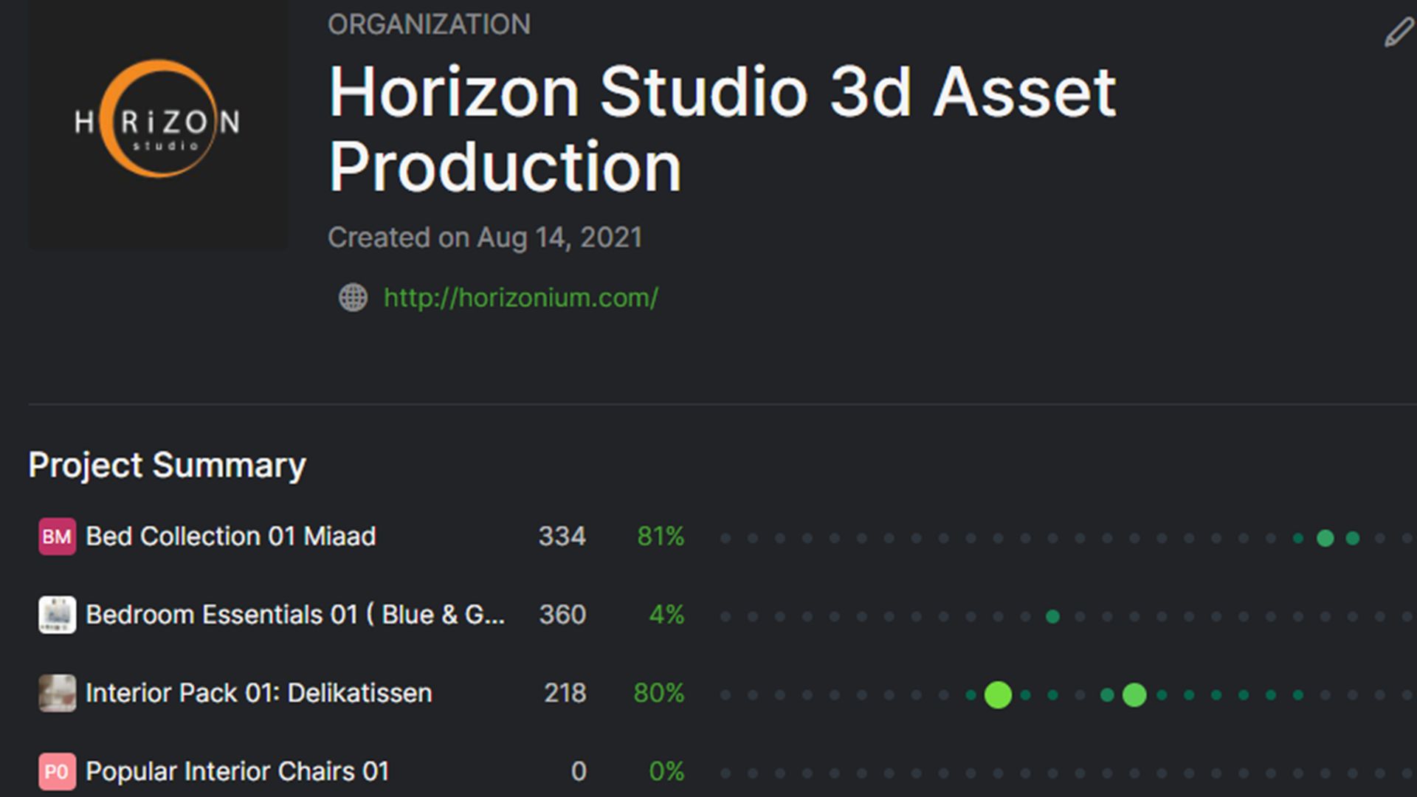Open the horizonium.com link

520,298
